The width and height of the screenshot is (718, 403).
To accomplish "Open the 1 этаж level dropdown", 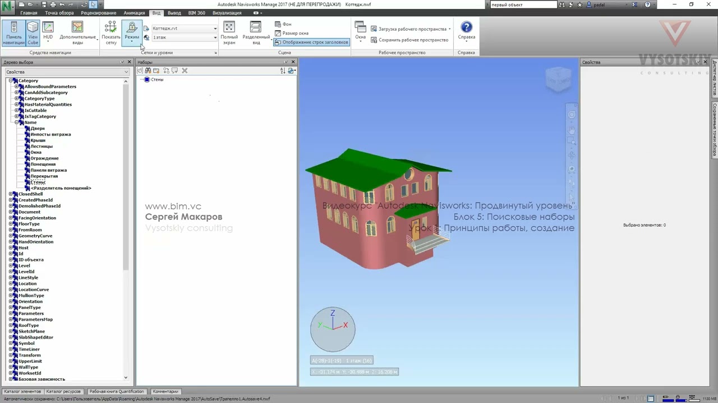I will 185,38.
